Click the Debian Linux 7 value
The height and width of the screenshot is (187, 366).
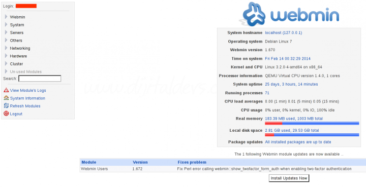point(279,42)
